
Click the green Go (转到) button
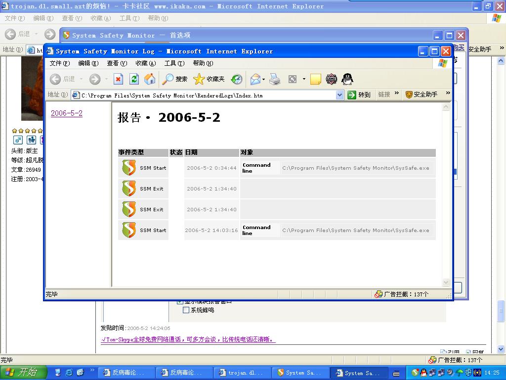(359, 95)
